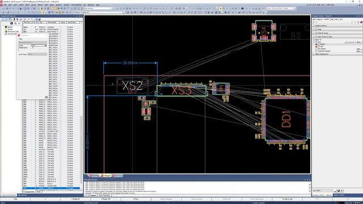Open the File menu
This screenshot has width=363, height=204.
5,5
